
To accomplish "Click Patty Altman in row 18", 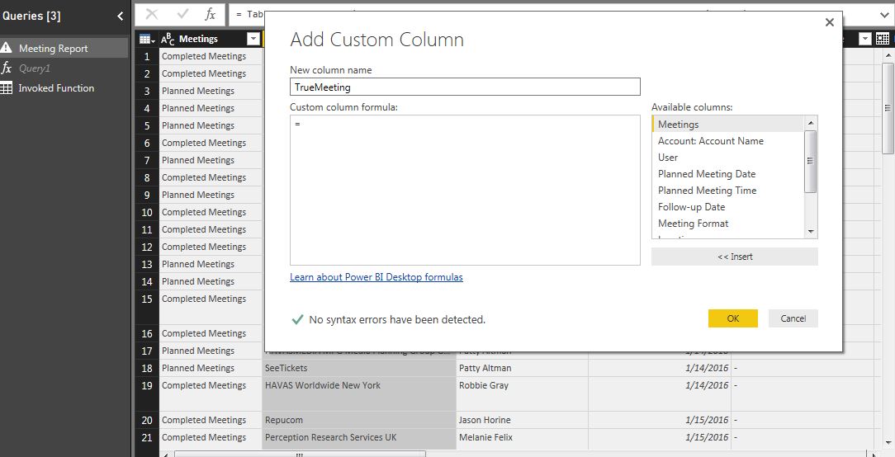I will [x=523, y=368].
